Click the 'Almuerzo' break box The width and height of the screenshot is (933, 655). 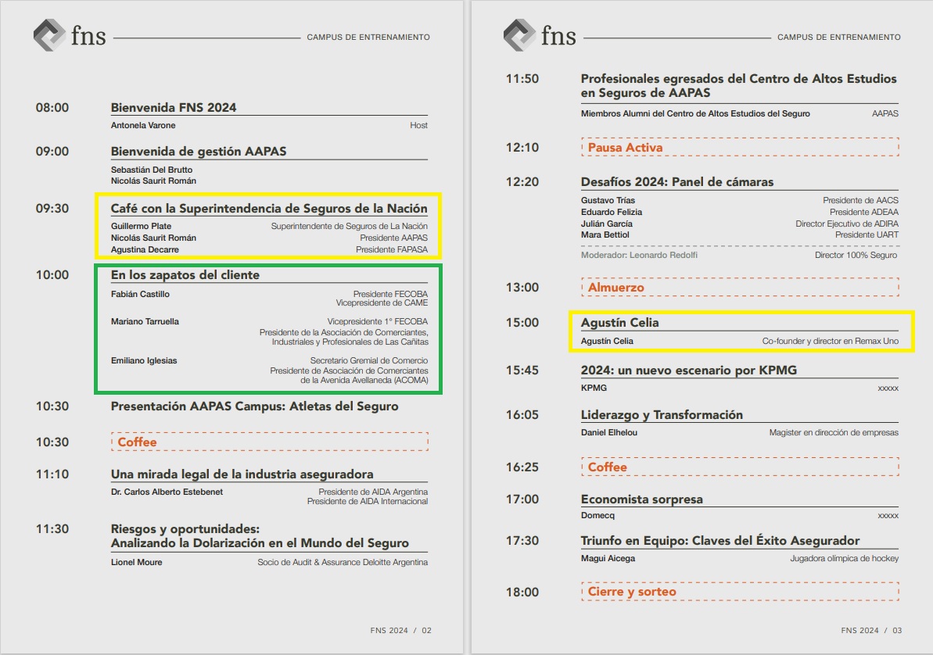coord(740,288)
